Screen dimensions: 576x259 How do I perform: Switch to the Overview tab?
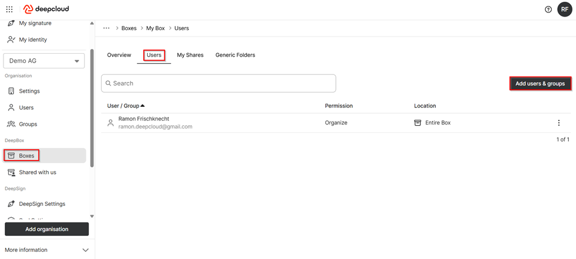tap(119, 55)
